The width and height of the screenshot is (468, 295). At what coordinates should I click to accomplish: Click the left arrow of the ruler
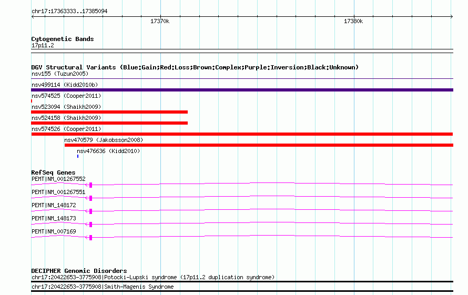33,16
